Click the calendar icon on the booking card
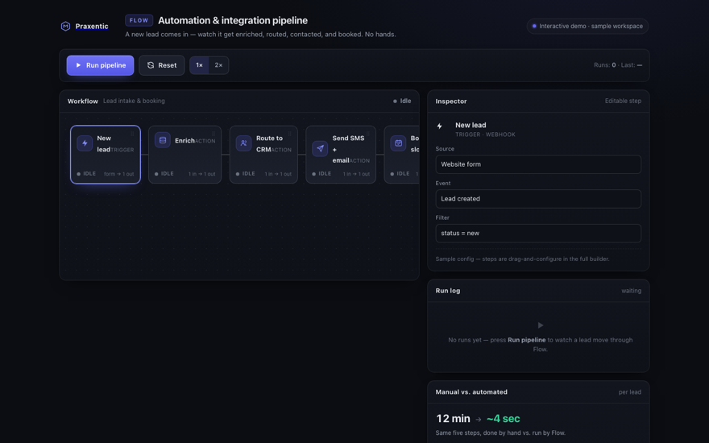 click(x=398, y=143)
